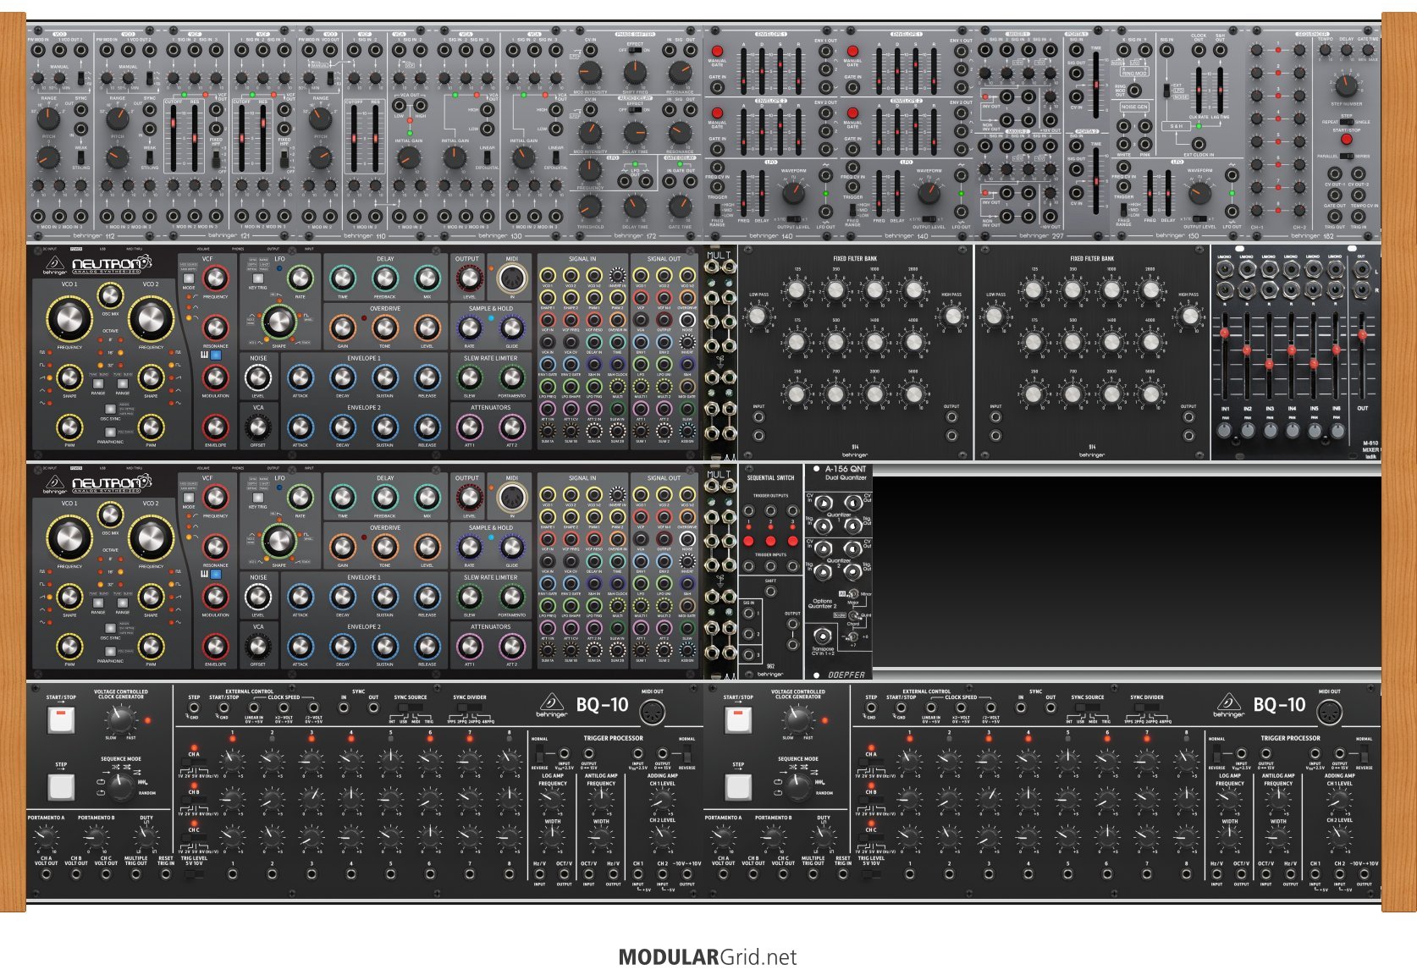Click SEQUENCE MODE knob on left BQ-10
The width and height of the screenshot is (1417, 975).
(x=120, y=785)
